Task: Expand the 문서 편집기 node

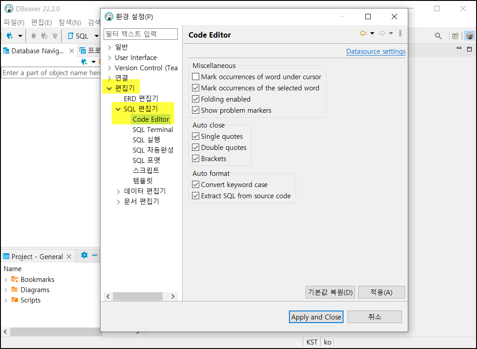Action: (118, 202)
